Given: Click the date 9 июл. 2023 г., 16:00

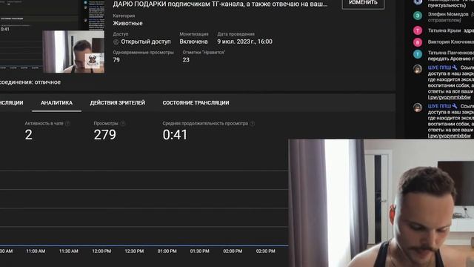Looking at the screenshot, I should [244, 42].
